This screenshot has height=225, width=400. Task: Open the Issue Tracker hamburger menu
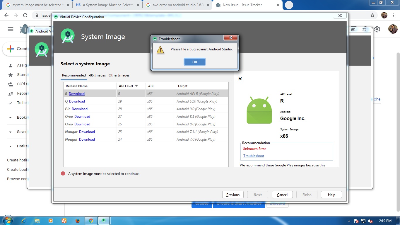point(11,29)
